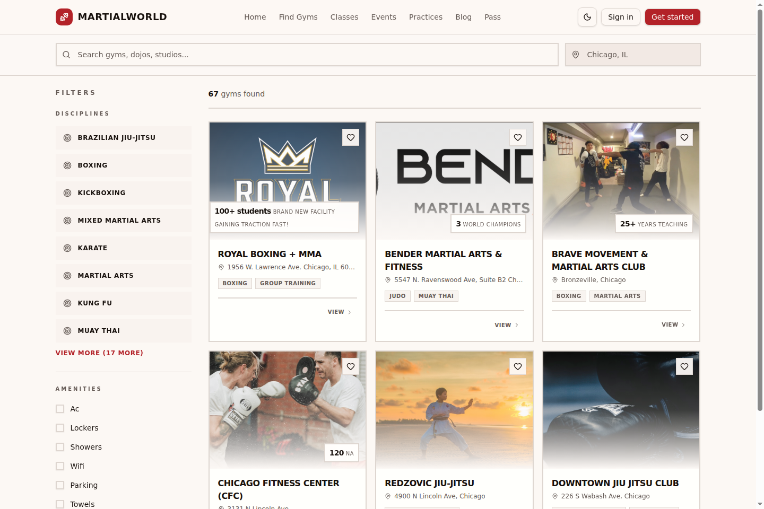Click the location pin in Chicago field
This screenshot has height=509, width=764.
coord(576,55)
